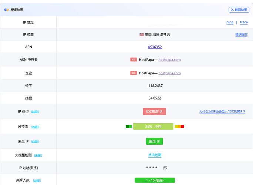The width and height of the screenshot is (253, 185).
Task: Click the longitude value -118.2437
Action: 155,86
